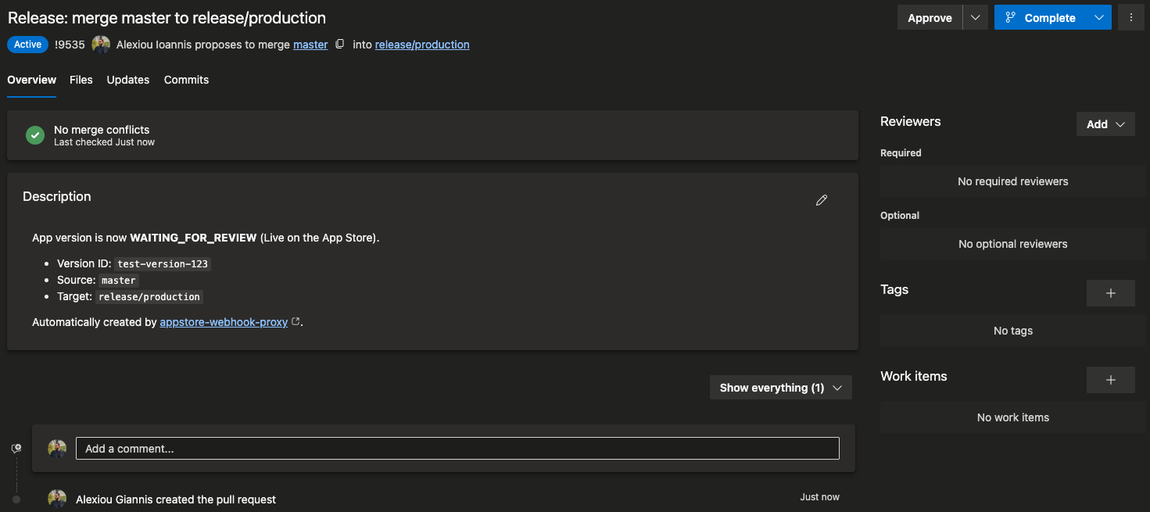Click the Last checked Just now text
Viewport: 1150px width, 512px height.
pyautogui.click(x=104, y=142)
